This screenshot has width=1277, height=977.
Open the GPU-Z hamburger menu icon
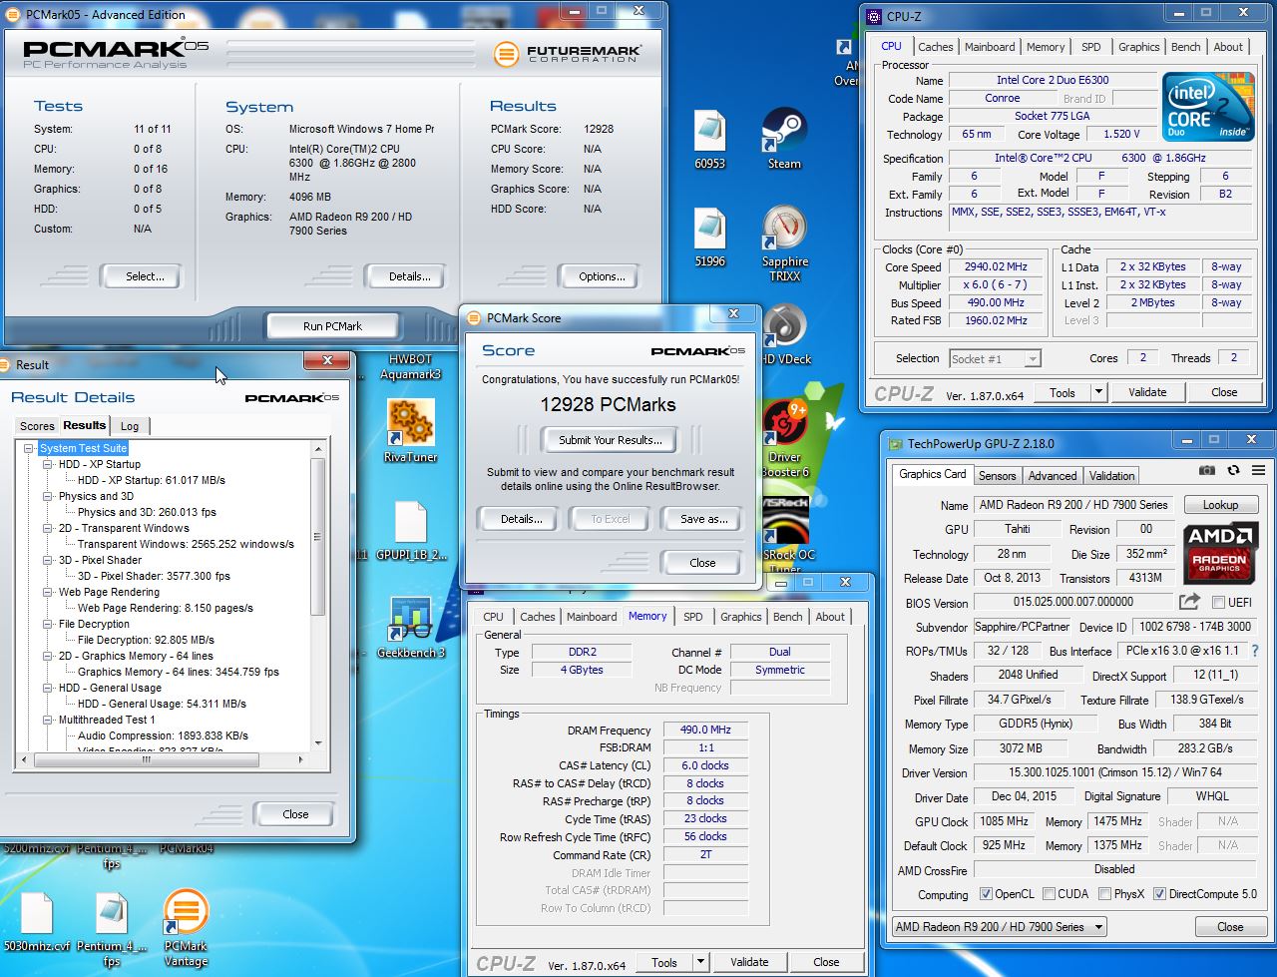click(x=1257, y=470)
